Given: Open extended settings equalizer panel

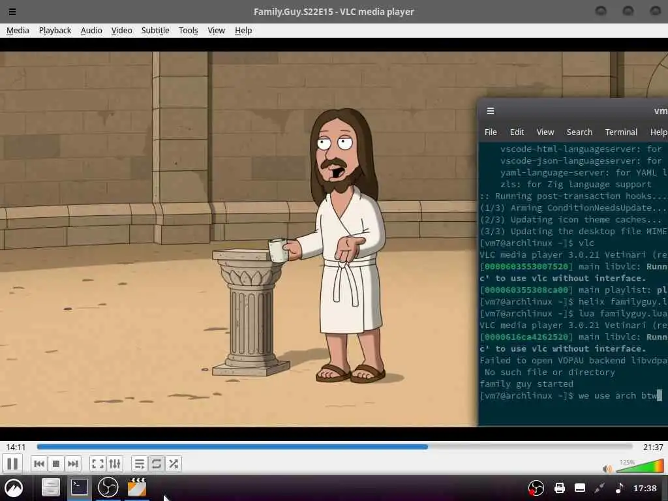Looking at the screenshot, I should tap(115, 464).
